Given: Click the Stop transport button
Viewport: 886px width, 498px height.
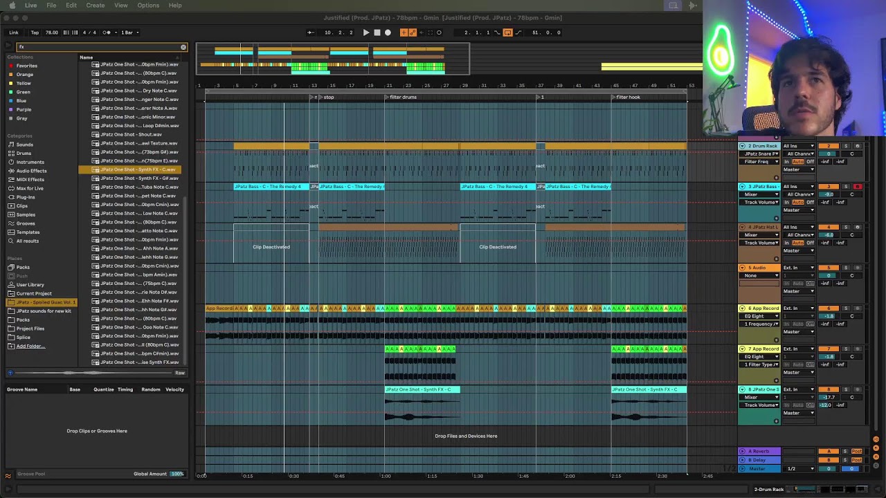Looking at the screenshot, I should click(377, 33).
